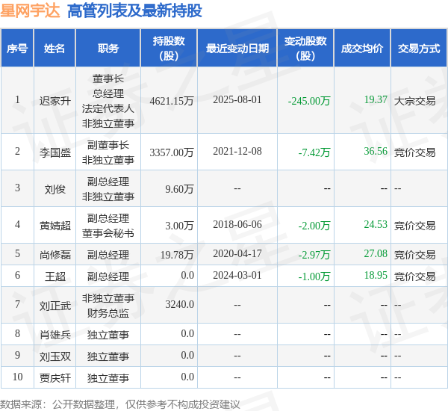Click the average price 19.37
448x411 pixels.
click(x=376, y=99)
